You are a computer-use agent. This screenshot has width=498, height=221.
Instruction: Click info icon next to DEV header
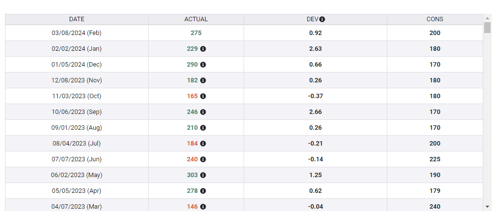point(322,19)
